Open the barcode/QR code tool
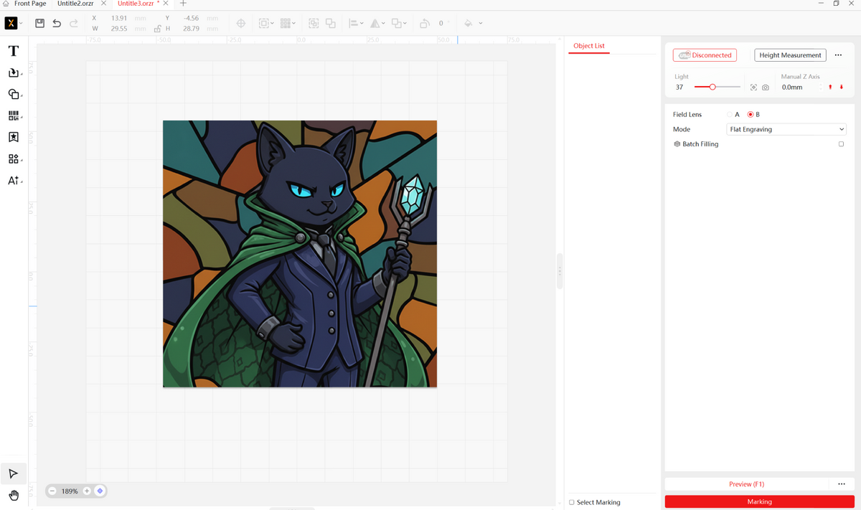Screen dimensions: 861x510 [x=13, y=115]
